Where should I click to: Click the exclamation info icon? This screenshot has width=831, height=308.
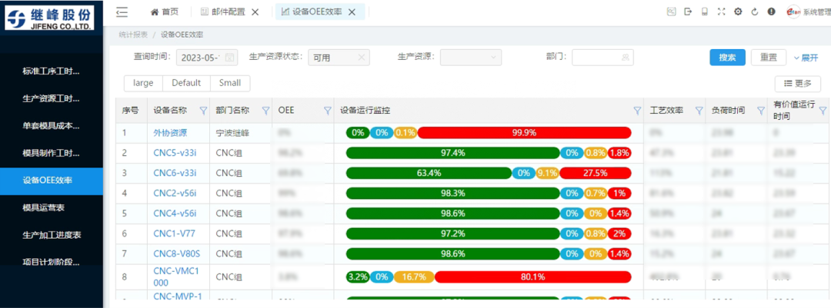click(x=771, y=12)
